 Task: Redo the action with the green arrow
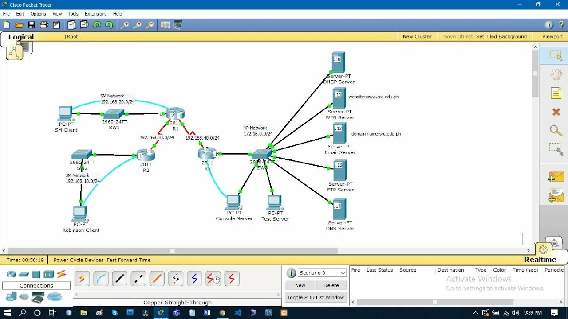109,25
